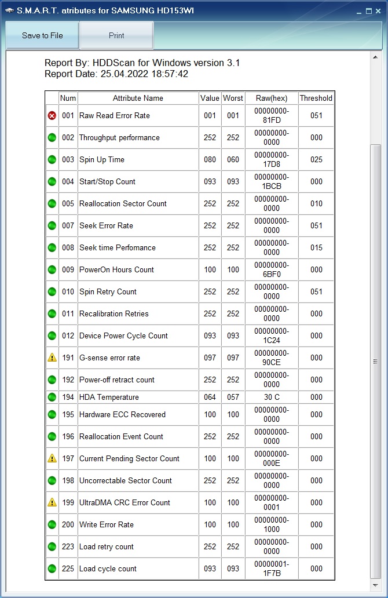Click raw value 00000000-17D8
The image size is (388, 598).
[272, 160]
